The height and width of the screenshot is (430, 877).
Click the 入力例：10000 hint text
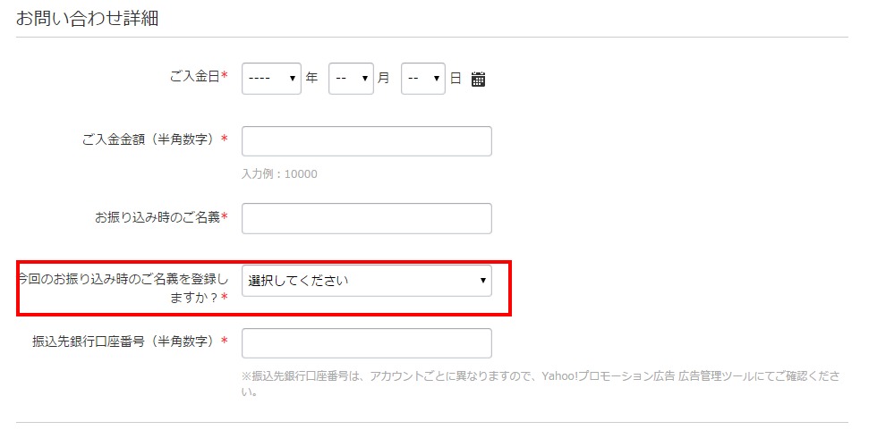[279, 174]
